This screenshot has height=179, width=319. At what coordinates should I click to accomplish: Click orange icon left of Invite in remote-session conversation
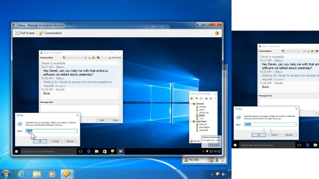click(93, 57)
